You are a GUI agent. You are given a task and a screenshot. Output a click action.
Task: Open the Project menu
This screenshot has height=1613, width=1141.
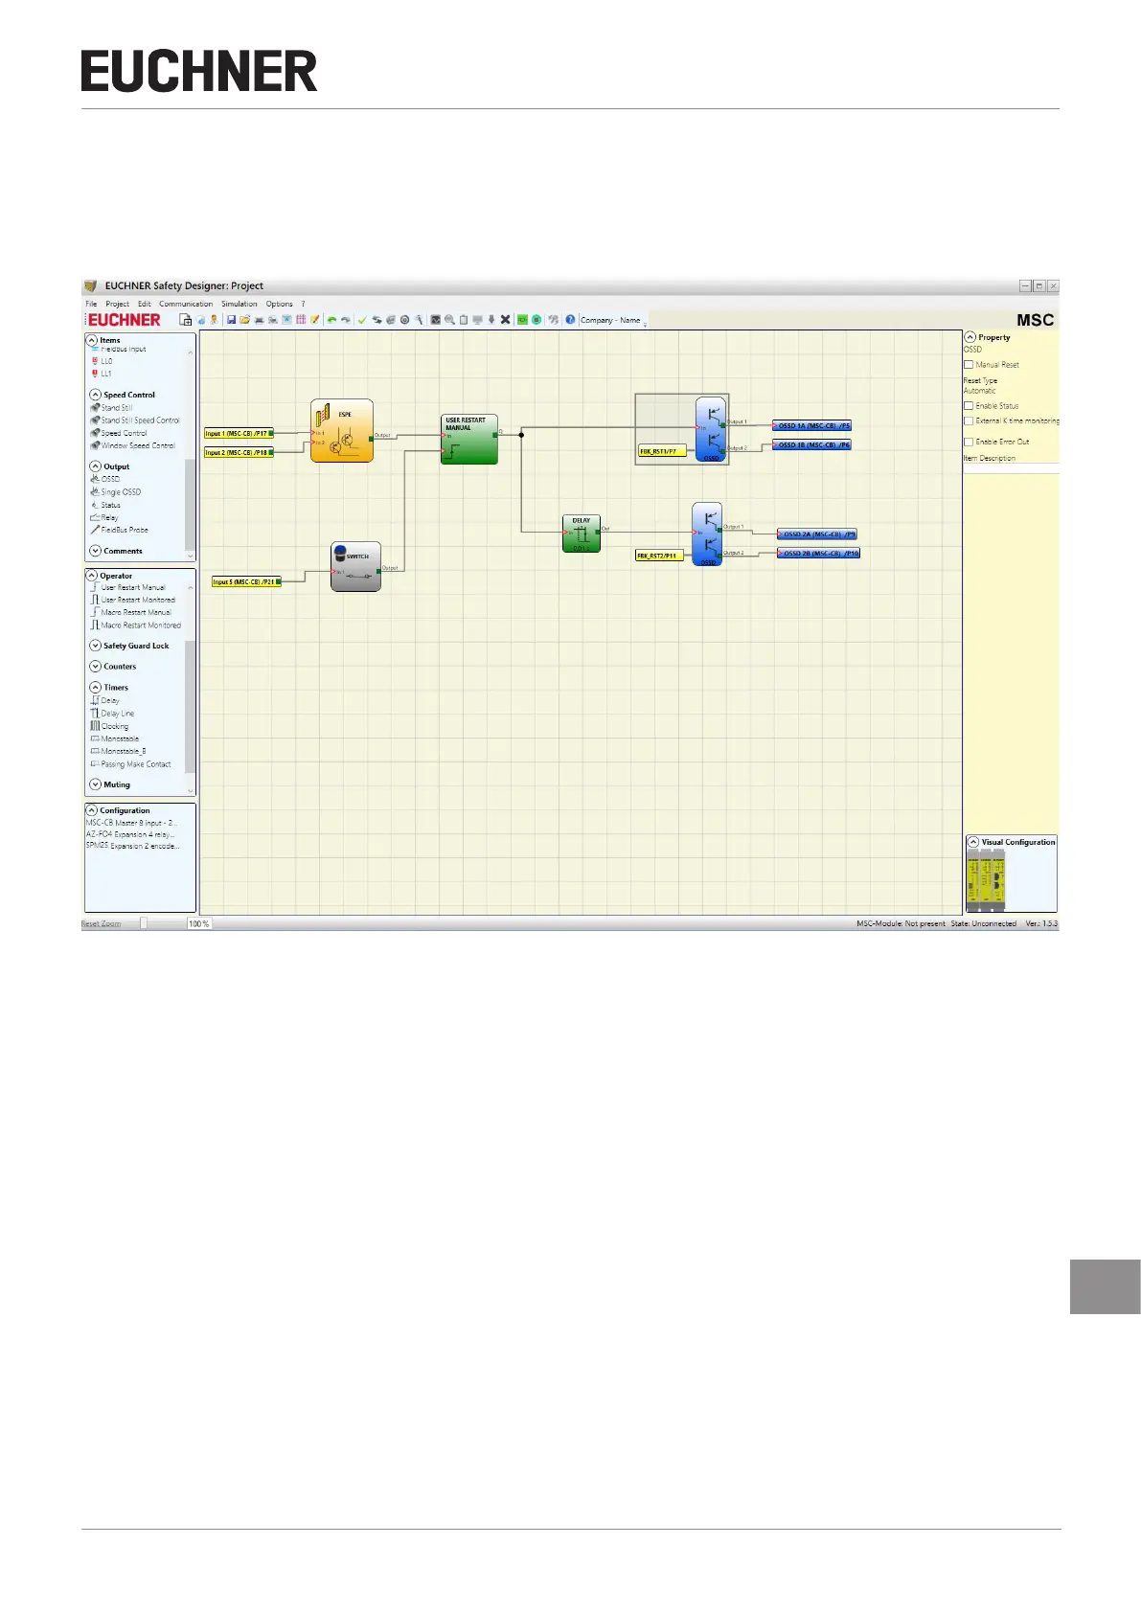[117, 304]
